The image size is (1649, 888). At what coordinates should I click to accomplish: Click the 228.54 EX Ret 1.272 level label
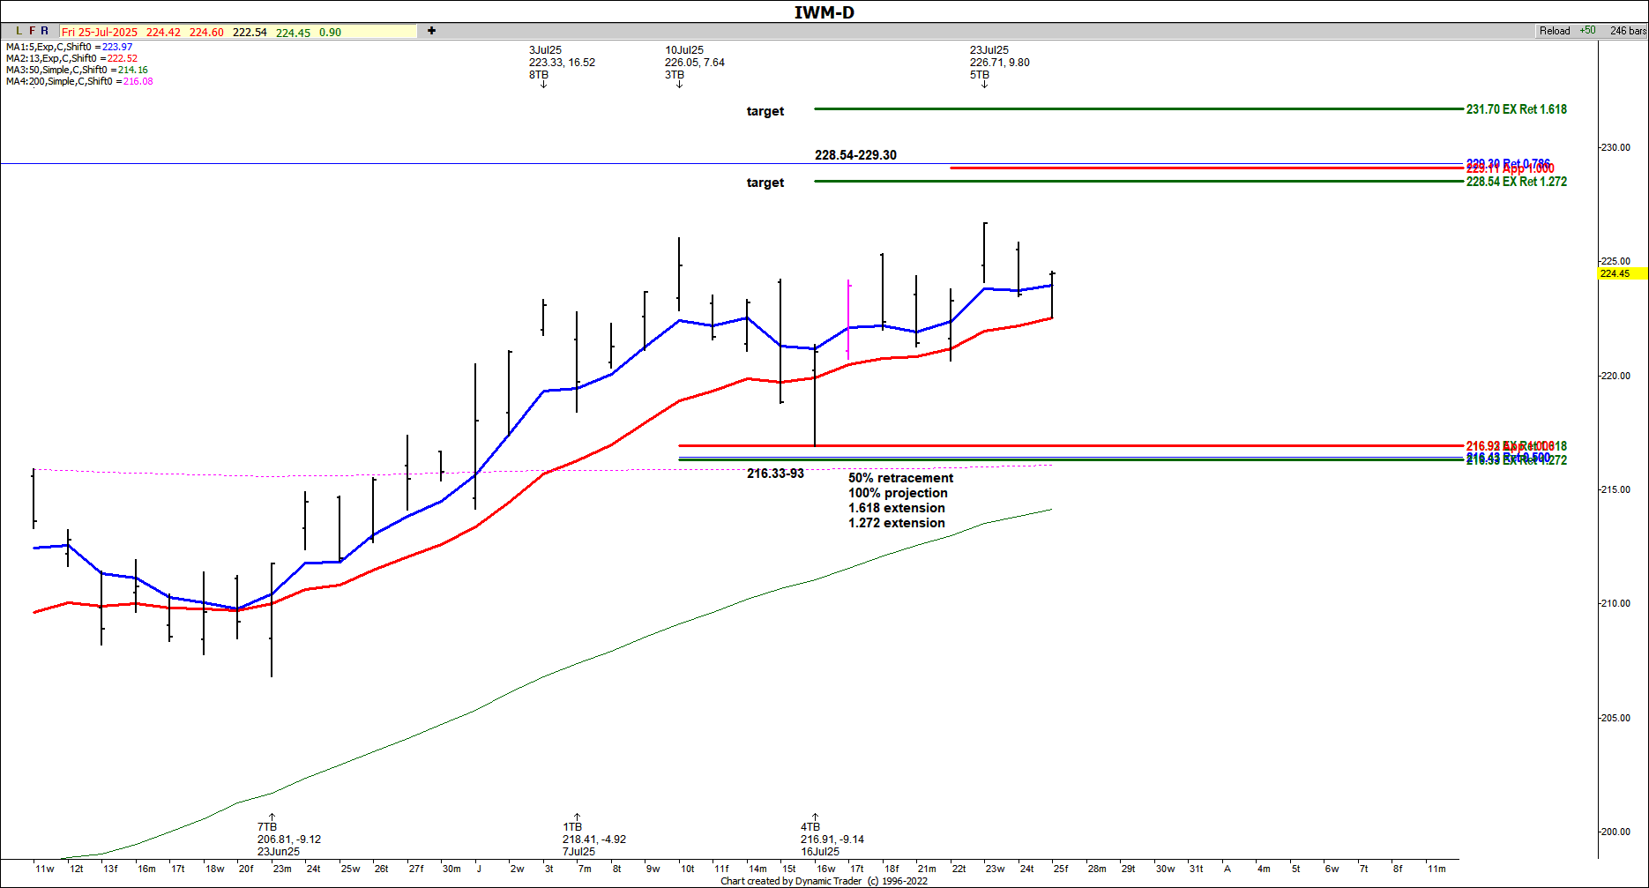coord(1516,182)
